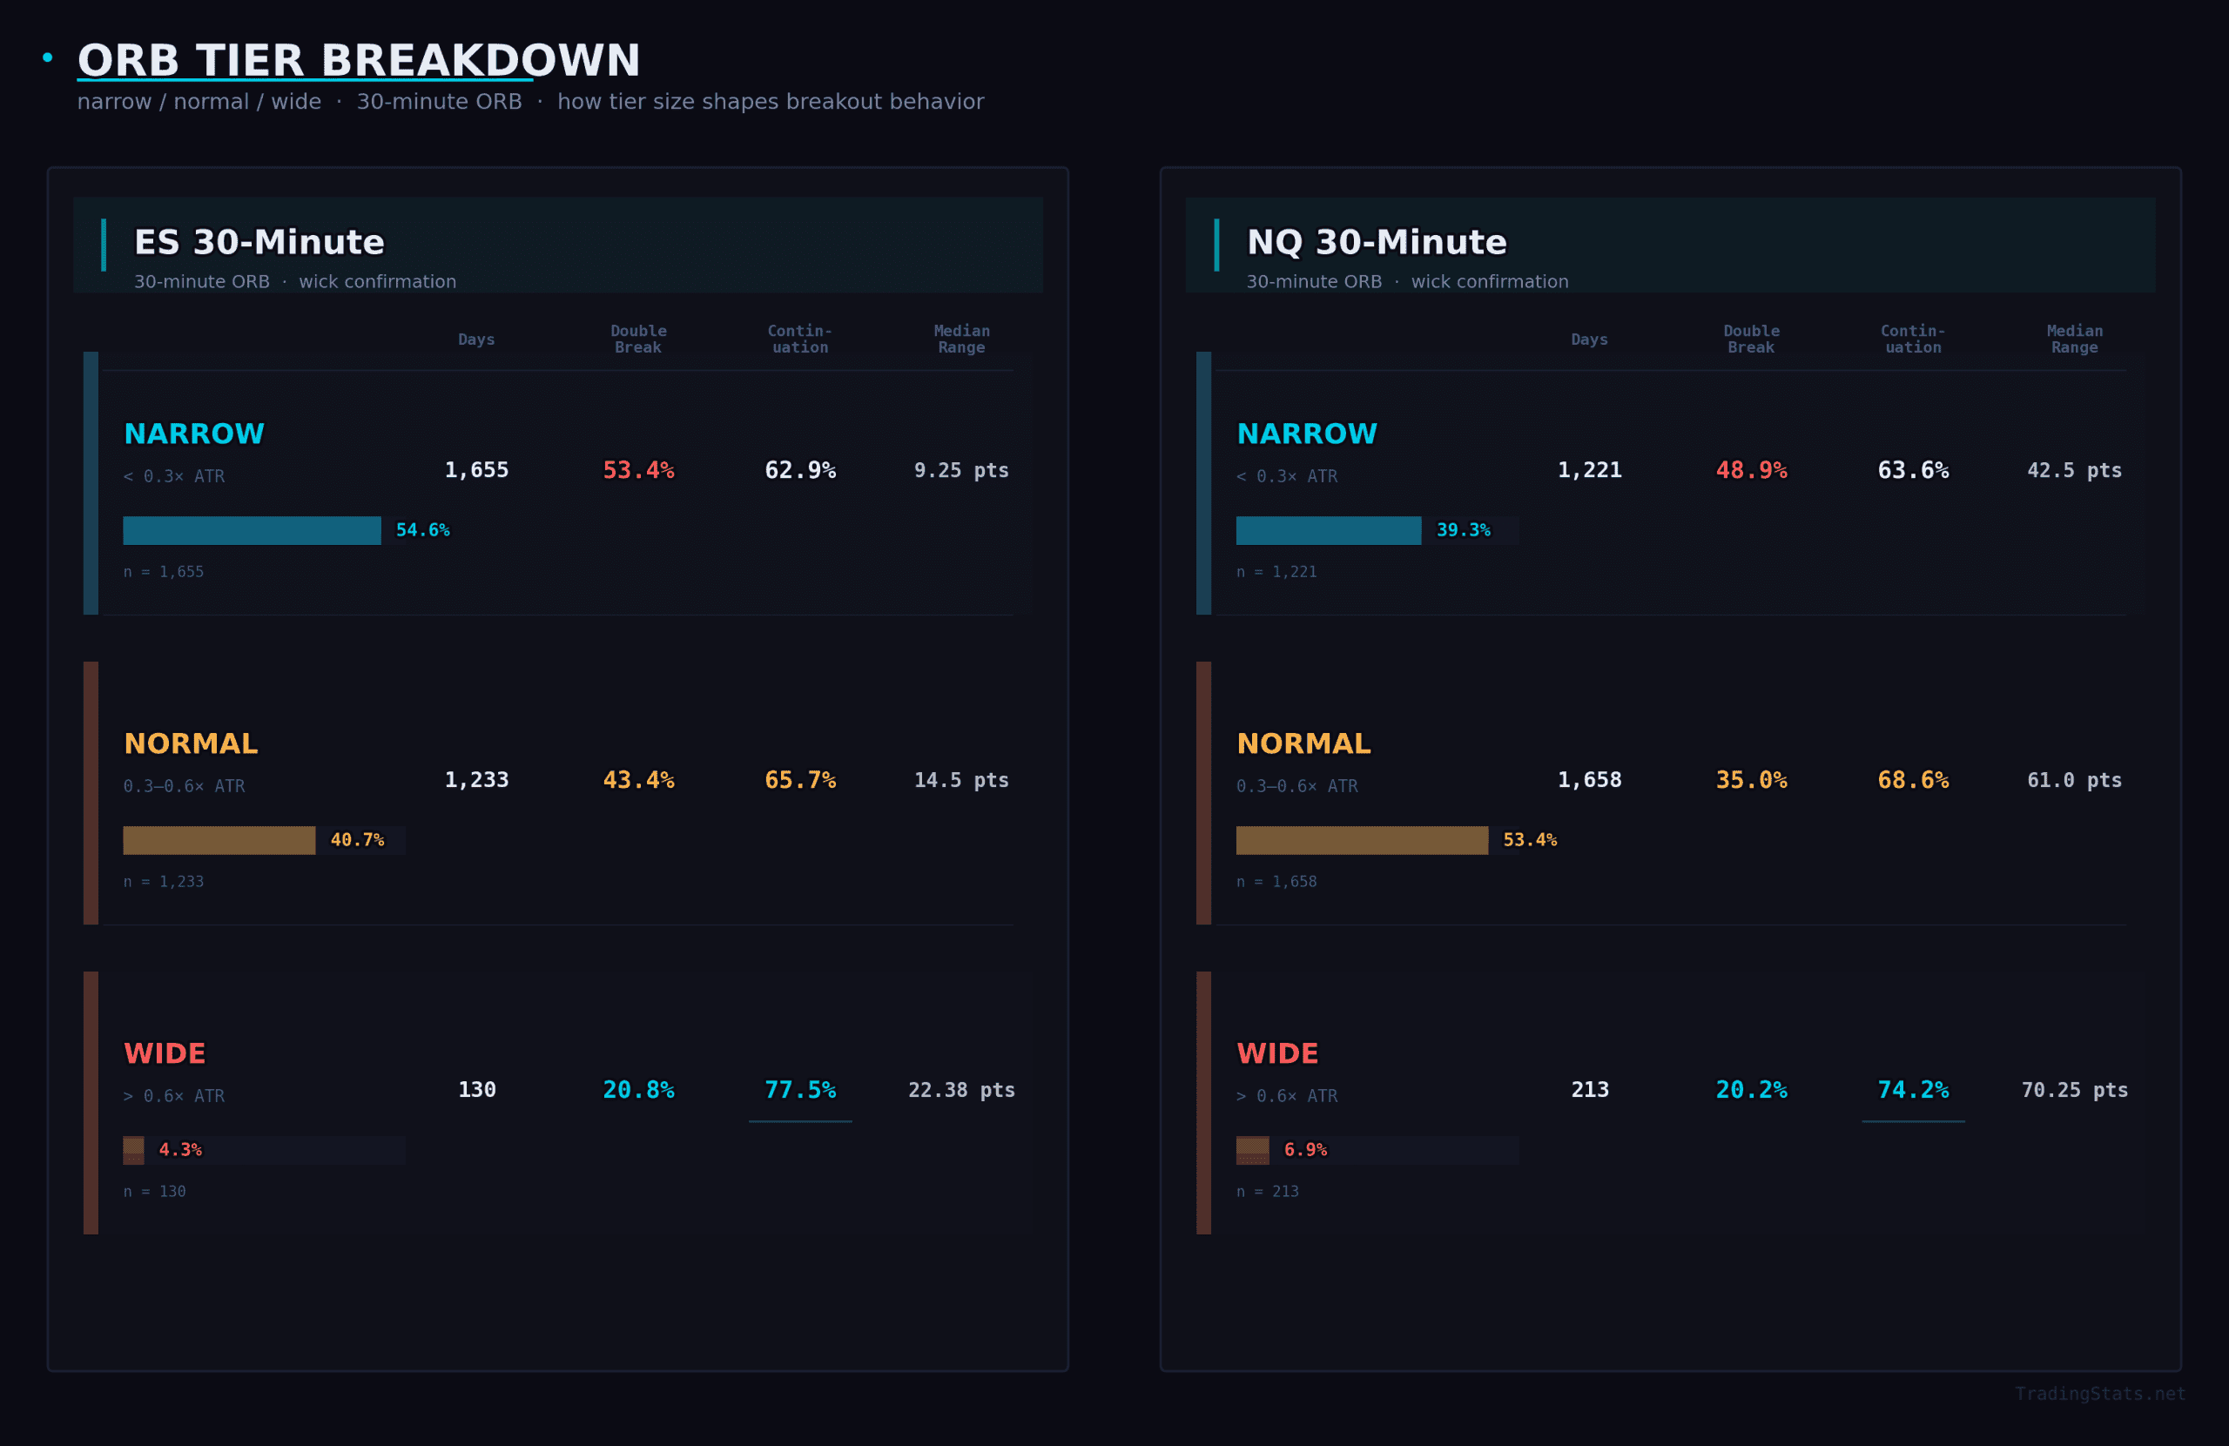Click the vertical header marker beside ES 30-Minute
This screenshot has height=1446, width=2229.
click(x=104, y=245)
